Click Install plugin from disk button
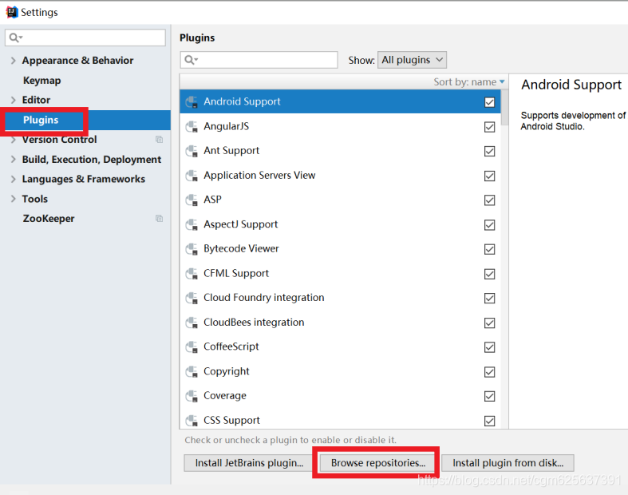The height and width of the screenshot is (495, 628). 508,463
